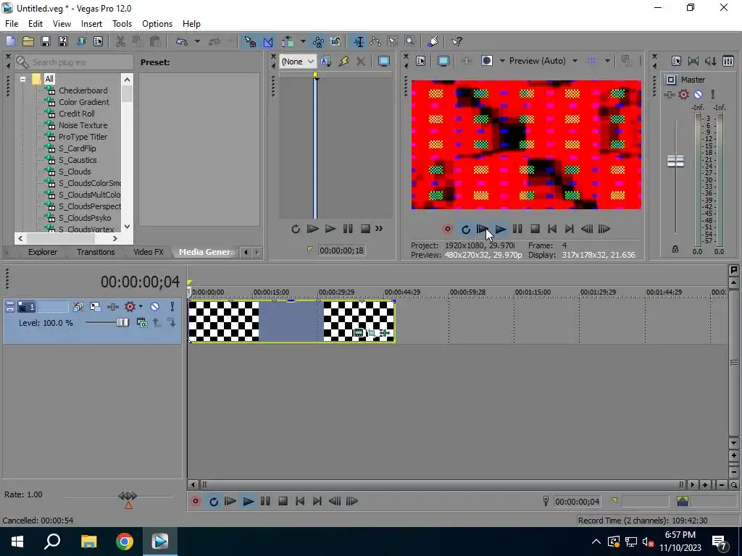Open Windows File Explorer in taskbar
Viewport: 742px width, 556px height.
tap(88, 542)
